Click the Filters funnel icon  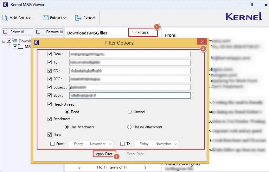click(x=134, y=33)
